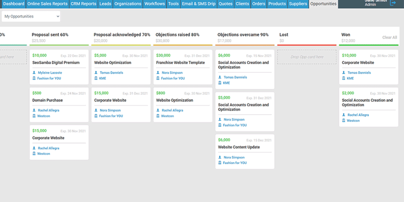
Task: Click building icon on $2,000 Social Accounts card
Action: coord(344,120)
